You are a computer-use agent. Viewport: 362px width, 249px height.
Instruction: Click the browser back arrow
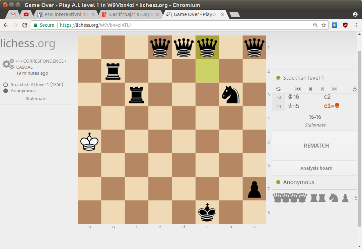pyautogui.click(x=6, y=25)
